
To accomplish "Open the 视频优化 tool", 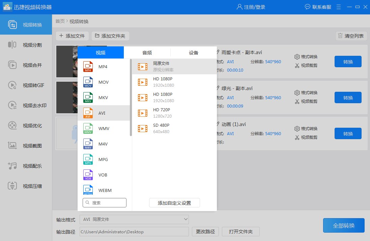I will (x=26, y=126).
